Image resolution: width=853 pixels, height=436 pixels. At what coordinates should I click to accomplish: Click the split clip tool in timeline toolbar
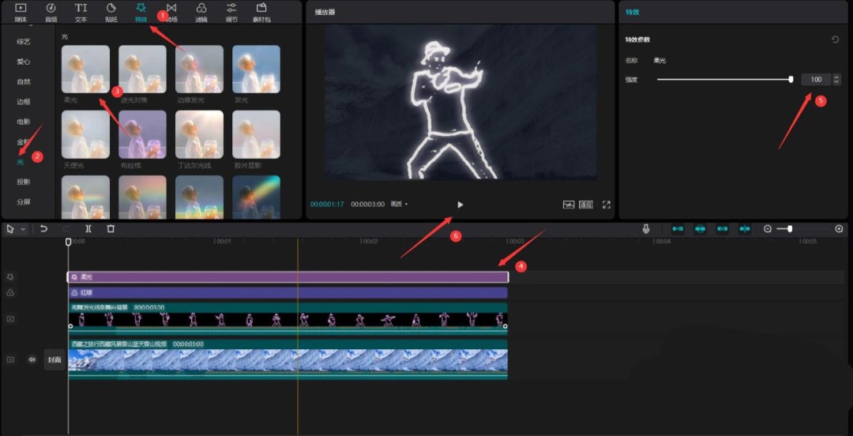coord(88,228)
